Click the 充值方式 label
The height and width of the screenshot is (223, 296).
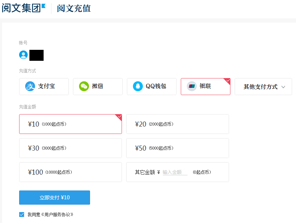point(27,71)
